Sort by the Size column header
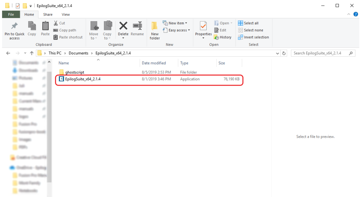The width and height of the screenshot is (361, 197). (x=222, y=63)
